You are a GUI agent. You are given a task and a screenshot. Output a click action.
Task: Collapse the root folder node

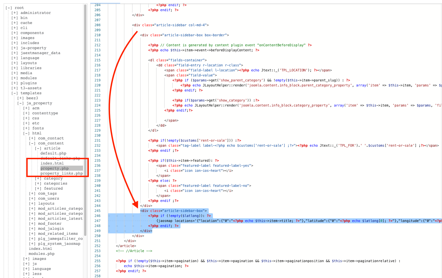9,8
